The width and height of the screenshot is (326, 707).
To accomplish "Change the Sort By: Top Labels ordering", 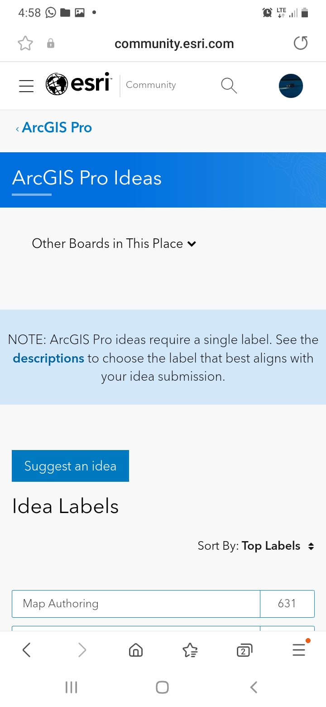I will click(277, 546).
